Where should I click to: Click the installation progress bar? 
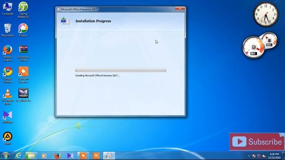pos(121,70)
